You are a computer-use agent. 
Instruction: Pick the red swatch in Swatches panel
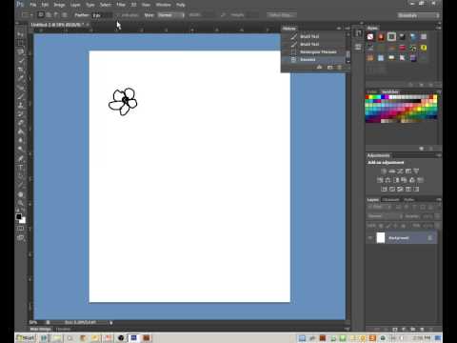(x=368, y=97)
